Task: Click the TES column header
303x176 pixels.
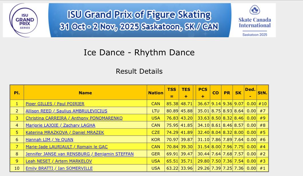Action: pos(186,93)
